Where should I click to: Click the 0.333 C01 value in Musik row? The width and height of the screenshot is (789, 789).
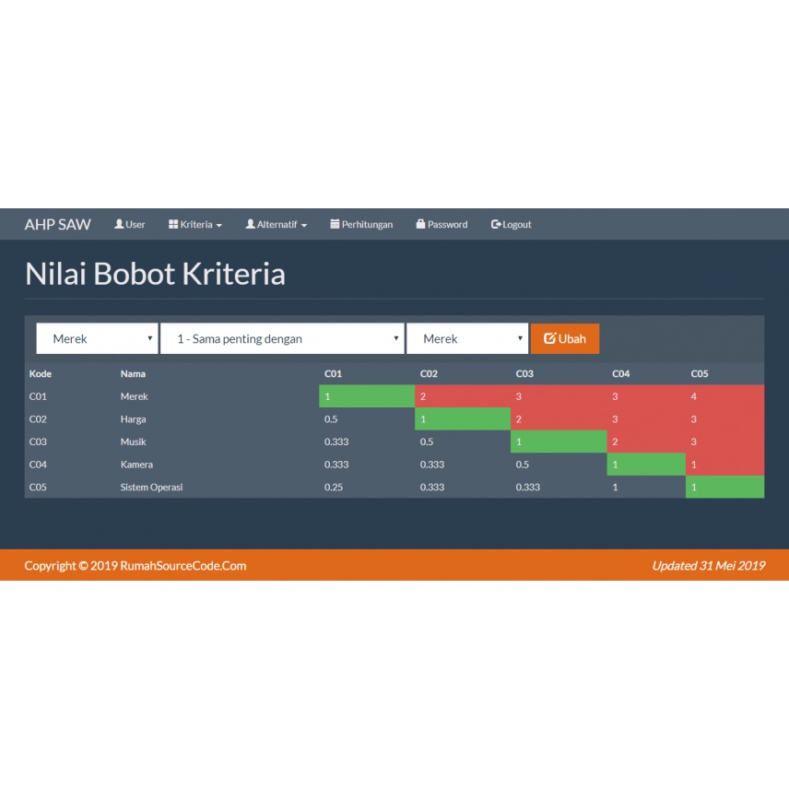click(x=336, y=442)
